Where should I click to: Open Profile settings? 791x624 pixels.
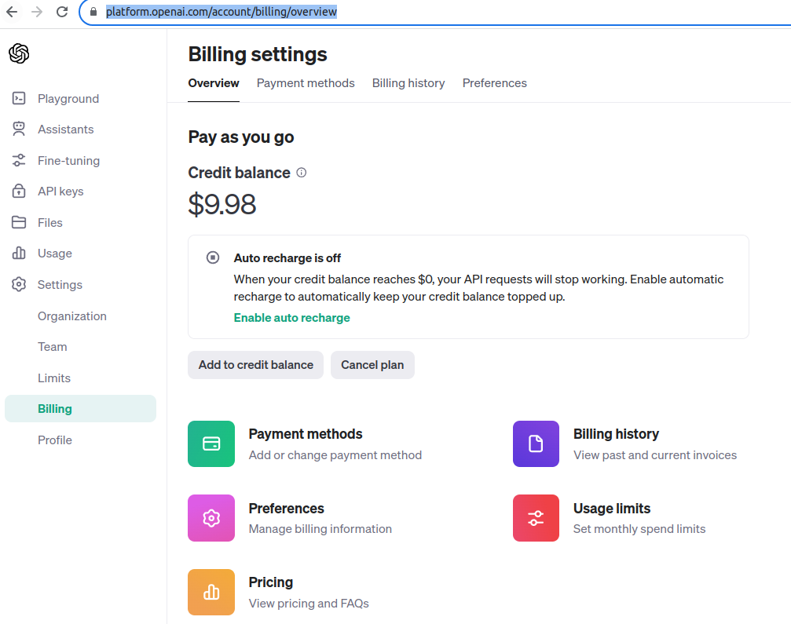click(54, 440)
